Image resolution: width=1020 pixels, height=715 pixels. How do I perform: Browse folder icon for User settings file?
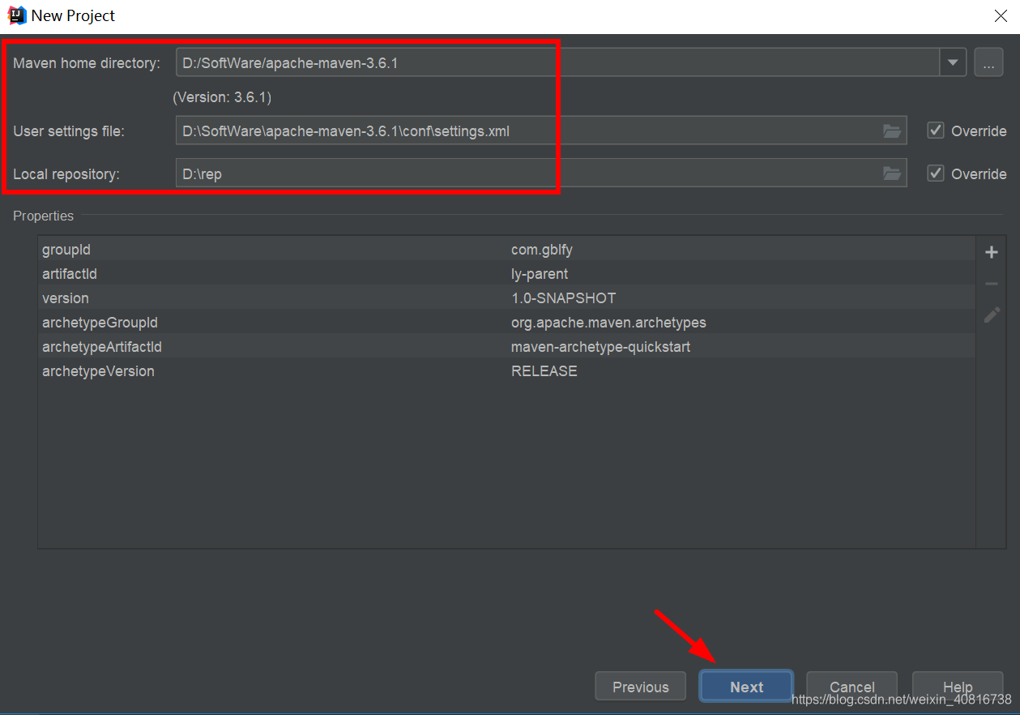coord(891,131)
